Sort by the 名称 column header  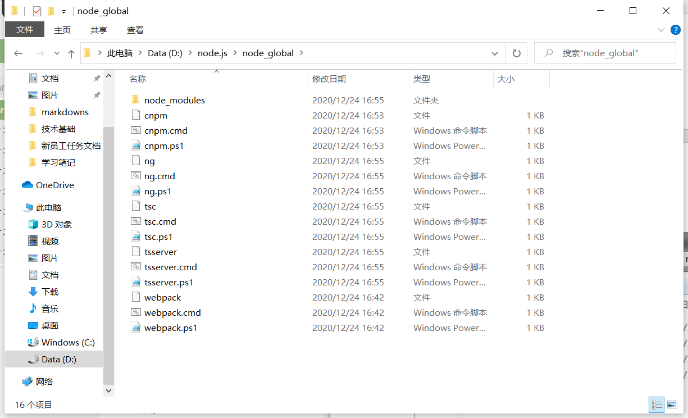click(138, 79)
